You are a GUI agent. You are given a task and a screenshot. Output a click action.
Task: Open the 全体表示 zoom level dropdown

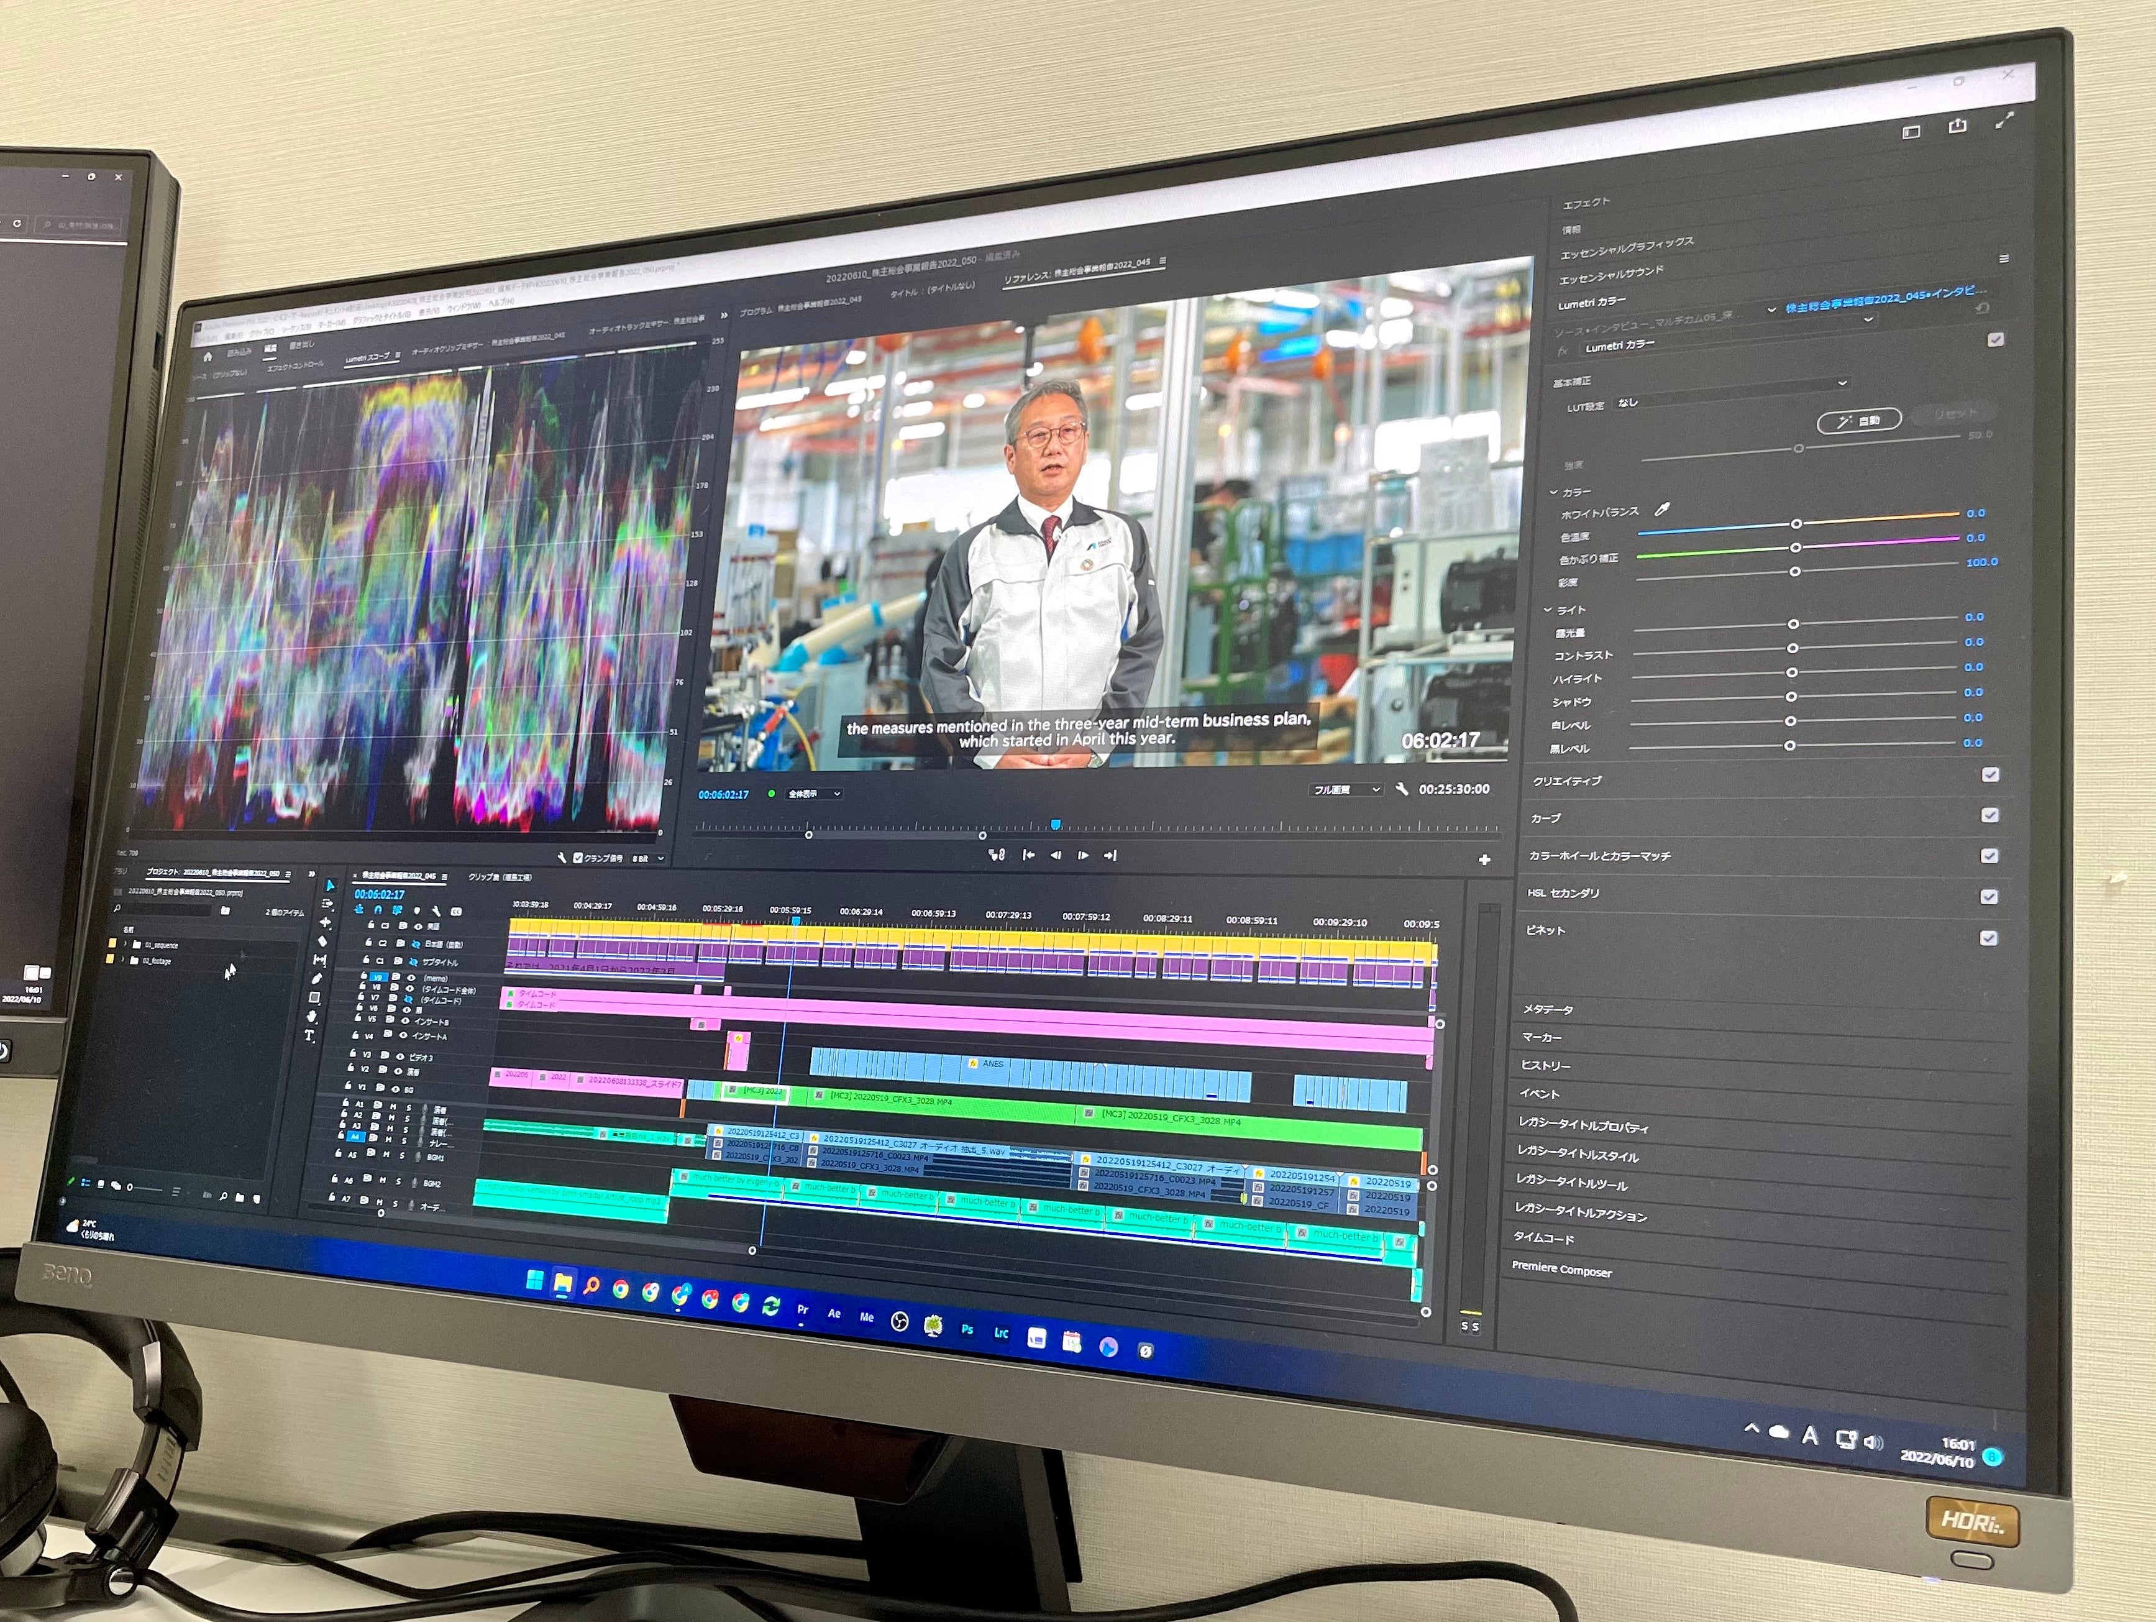coord(814,794)
